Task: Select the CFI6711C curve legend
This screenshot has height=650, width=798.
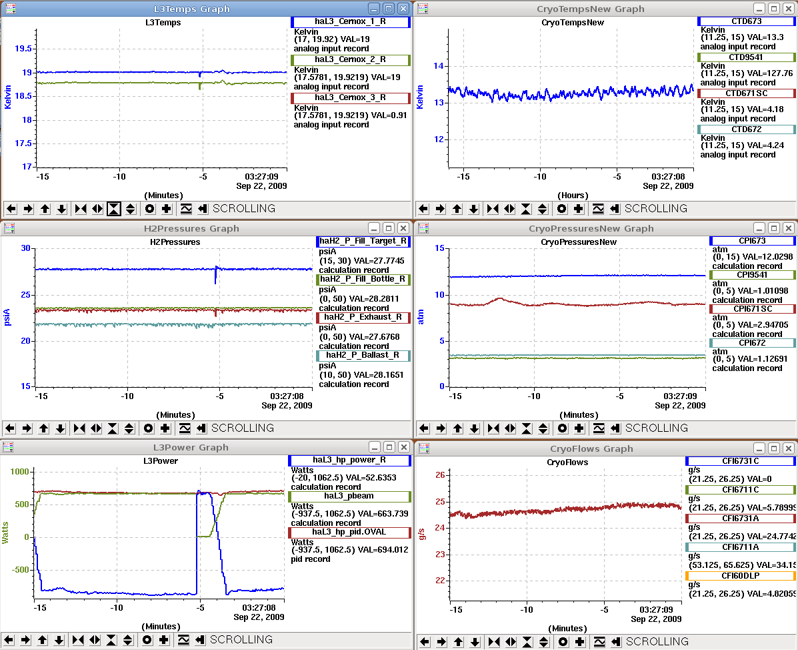Action: (x=741, y=490)
